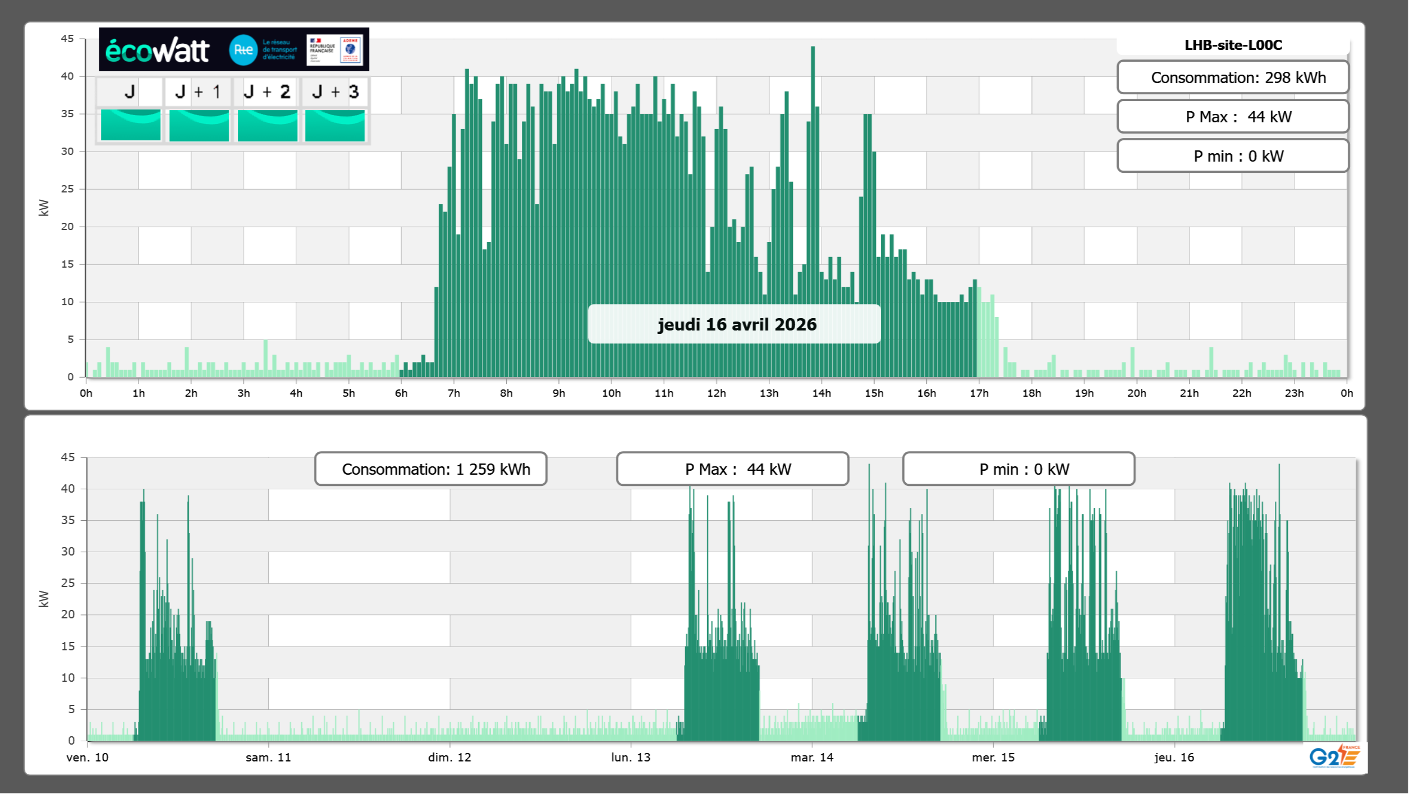Click the daily P min : 0 kW box
Screen dimensions: 1409x794
pyautogui.click(x=1233, y=156)
